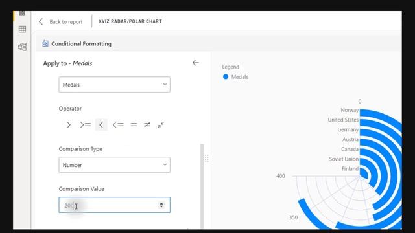This screenshot has width=415, height=233.
Task: Open the Medals field dropdown
Action: click(x=114, y=85)
